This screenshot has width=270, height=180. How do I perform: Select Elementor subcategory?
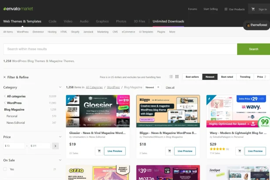(x=38, y=32)
